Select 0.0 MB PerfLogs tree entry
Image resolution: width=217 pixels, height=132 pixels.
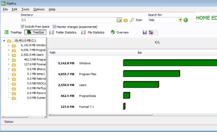pos(36,88)
